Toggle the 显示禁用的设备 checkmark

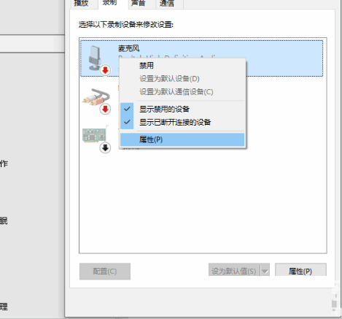[127, 109]
